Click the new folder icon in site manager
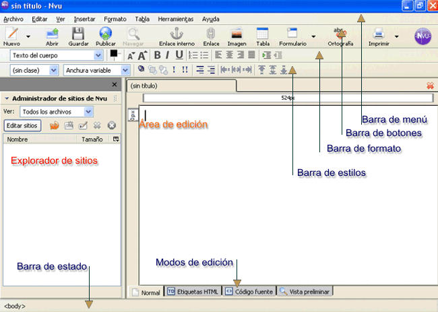The height and width of the screenshot is (312, 438). (69, 125)
